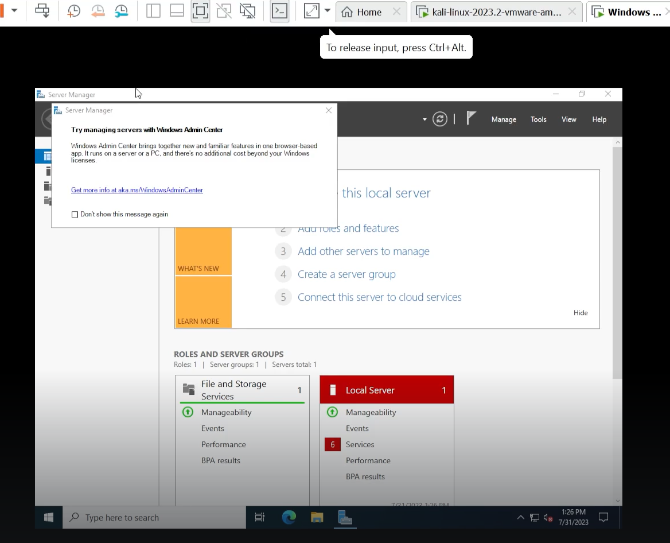
Task: Expand the dropdown arrow beside refresh
Action: tap(424, 119)
